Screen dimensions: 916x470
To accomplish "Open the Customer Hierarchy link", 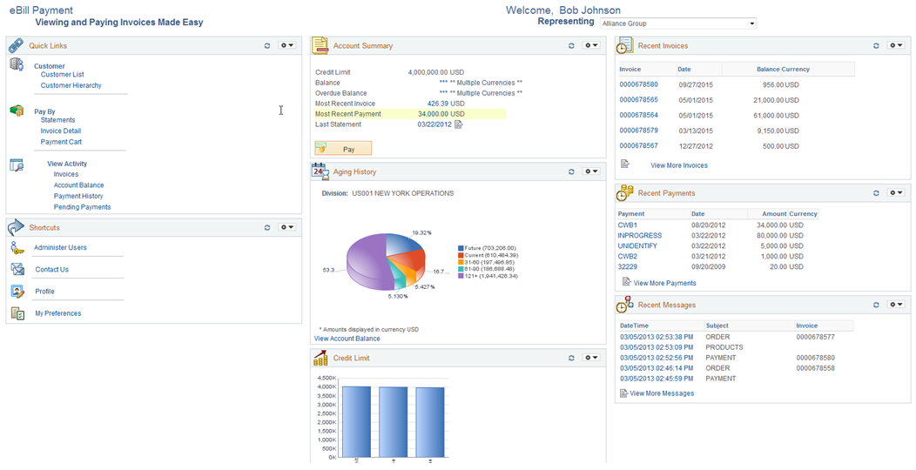I will click(71, 85).
